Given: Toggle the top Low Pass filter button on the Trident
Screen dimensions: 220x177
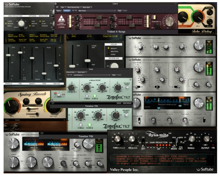Looking at the screenshot, I should pos(70,17).
